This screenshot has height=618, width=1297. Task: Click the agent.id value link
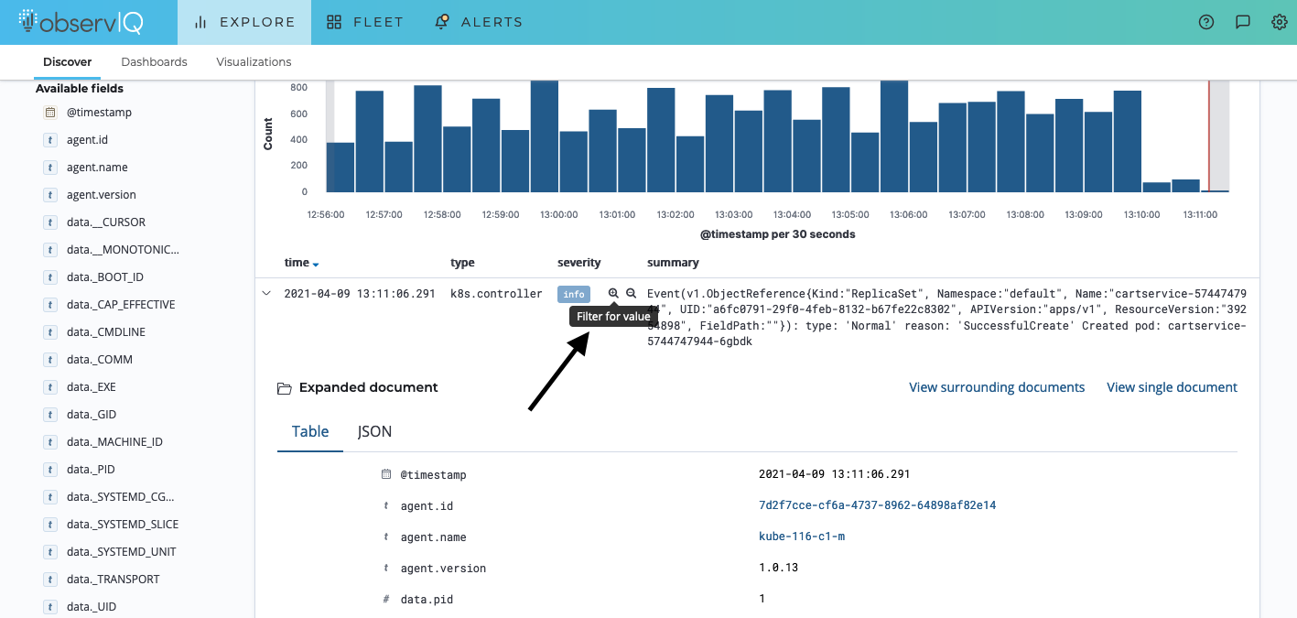(x=877, y=505)
